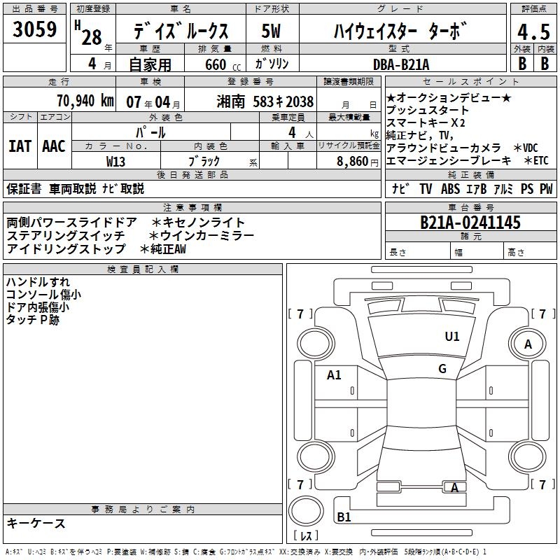Click the G windshield chip mark
The image size is (560, 560).
tap(442, 369)
